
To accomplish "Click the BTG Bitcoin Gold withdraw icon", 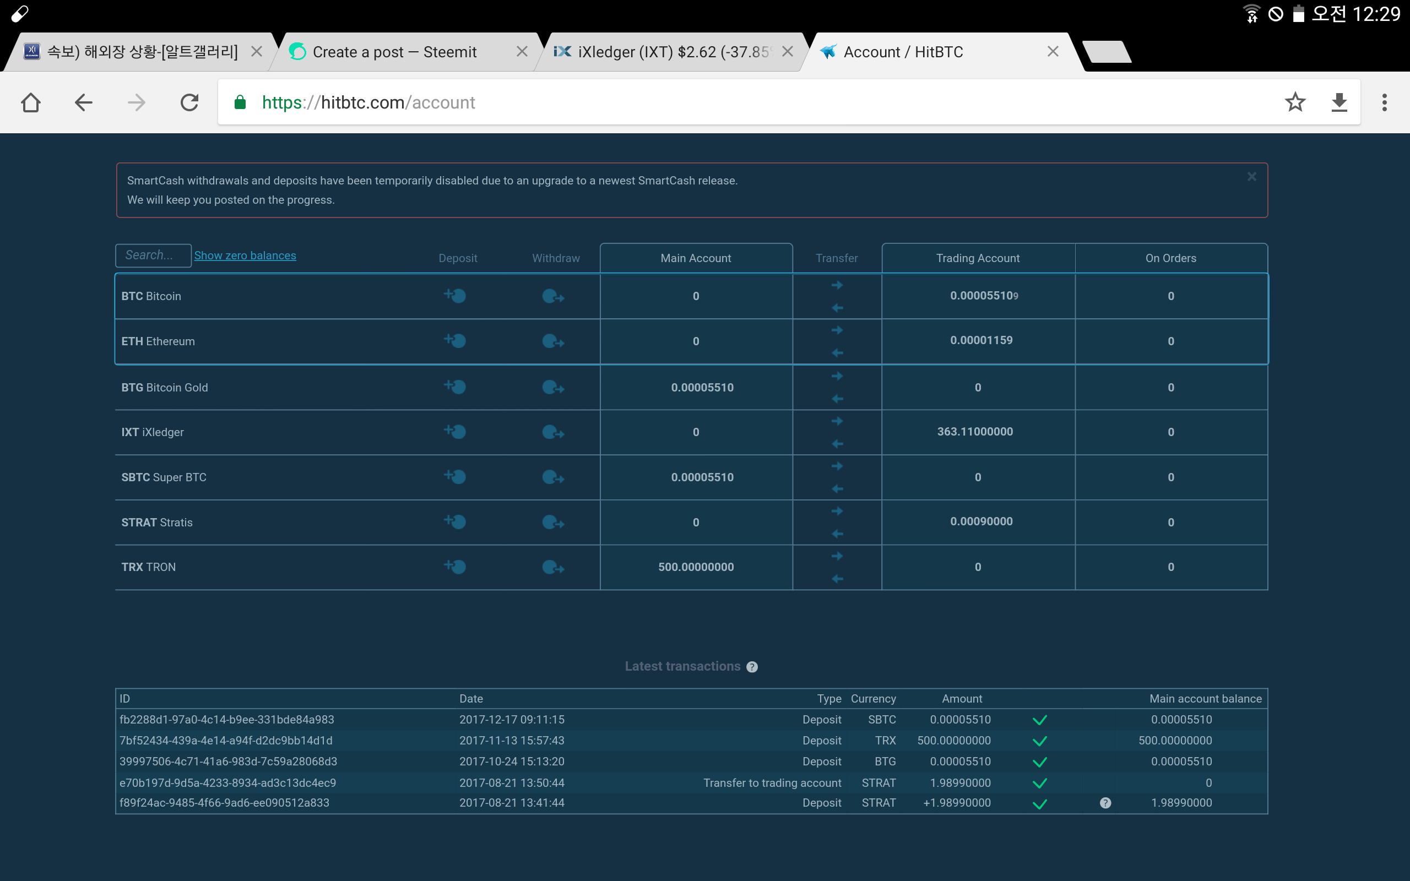I will point(553,388).
